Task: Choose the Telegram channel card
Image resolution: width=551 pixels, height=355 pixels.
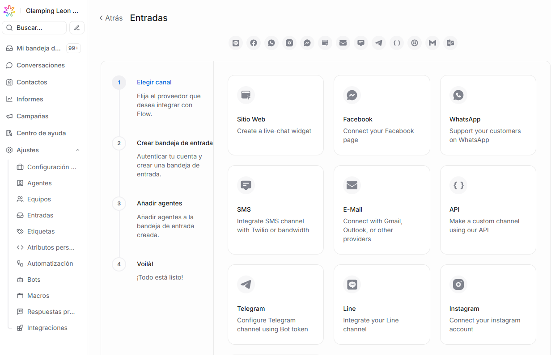Action: (275, 305)
